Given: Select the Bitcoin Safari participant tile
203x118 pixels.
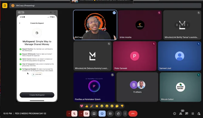Looking at the screenshot, I should point(180,87).
